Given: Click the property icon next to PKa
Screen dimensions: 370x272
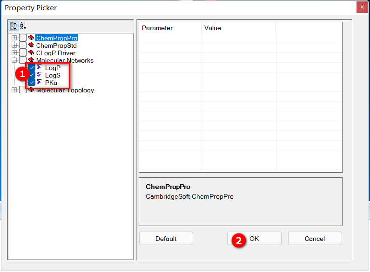Looking at the screenshot, I should pyautogui.click(x=40, y=82).
